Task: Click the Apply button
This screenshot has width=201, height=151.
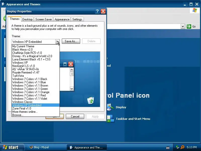Action: click(x=95, y=117)
